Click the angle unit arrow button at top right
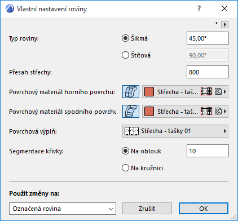The height and width of the screenshot is (221, 238). pyautogui.click(x=224, y=24)
